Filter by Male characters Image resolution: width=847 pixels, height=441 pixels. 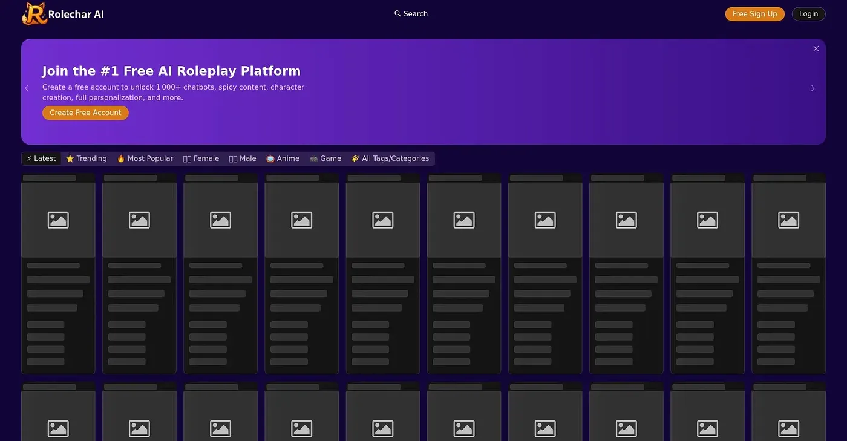[243, 158]
